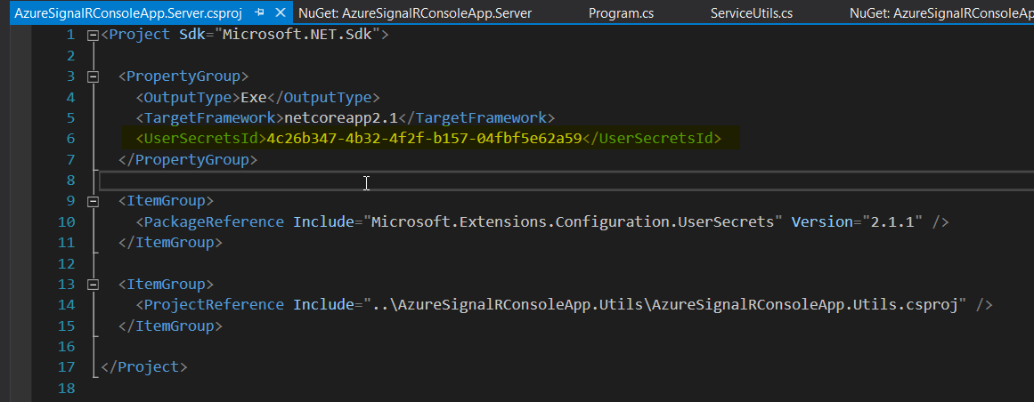
Task: Collapse the ItemGroup on line 13
Action: 93,284
